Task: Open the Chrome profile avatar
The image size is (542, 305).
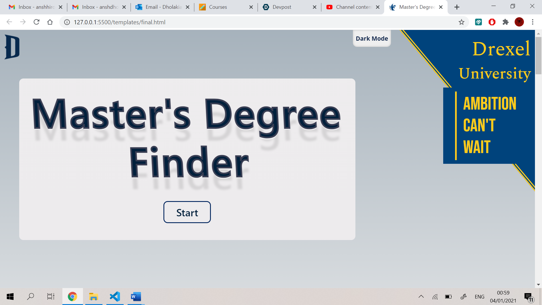Action: tap(519, 22)
